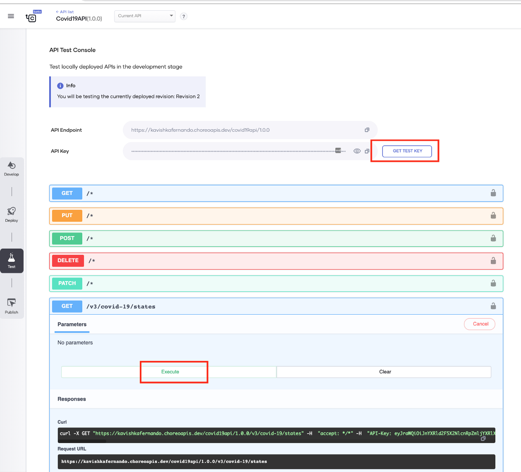Open the hamburger navigation menu
Viewport: 521px width, 472px height.
[x=11, y=16]
